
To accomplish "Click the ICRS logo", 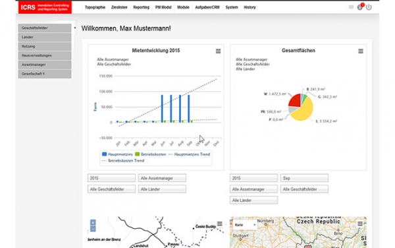I will pyautogui.click(x=45, y=7).
